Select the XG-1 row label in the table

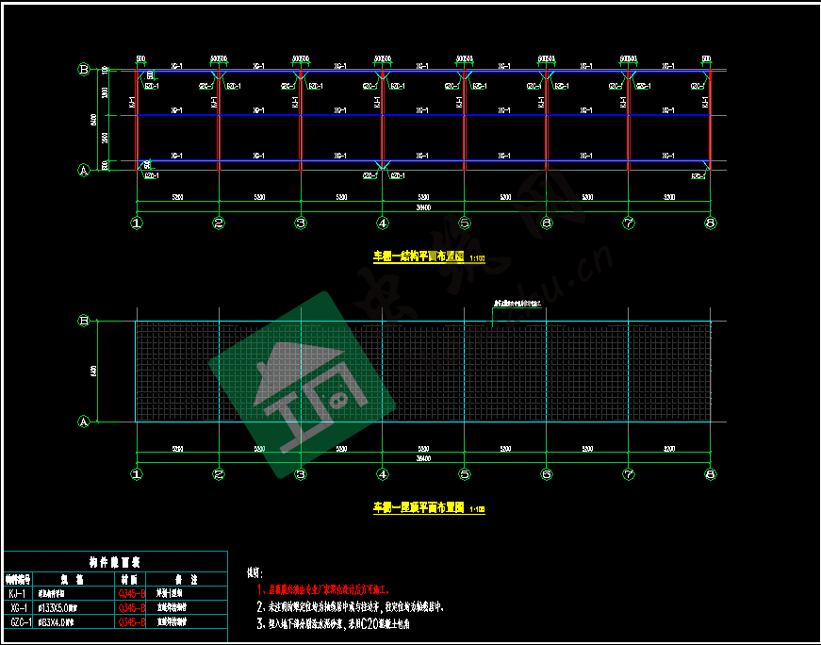pos(17,608)
